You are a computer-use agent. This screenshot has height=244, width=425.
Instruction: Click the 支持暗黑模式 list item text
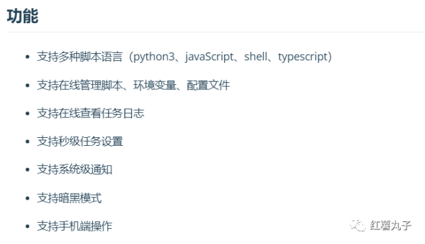coord(70,198)
